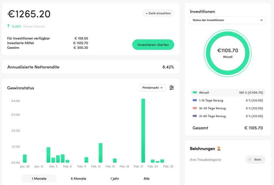This screenshot has width=274, height=185.
Task: Click the blue 1-15 Tage Verzug swatch
Action: (195, 100)
